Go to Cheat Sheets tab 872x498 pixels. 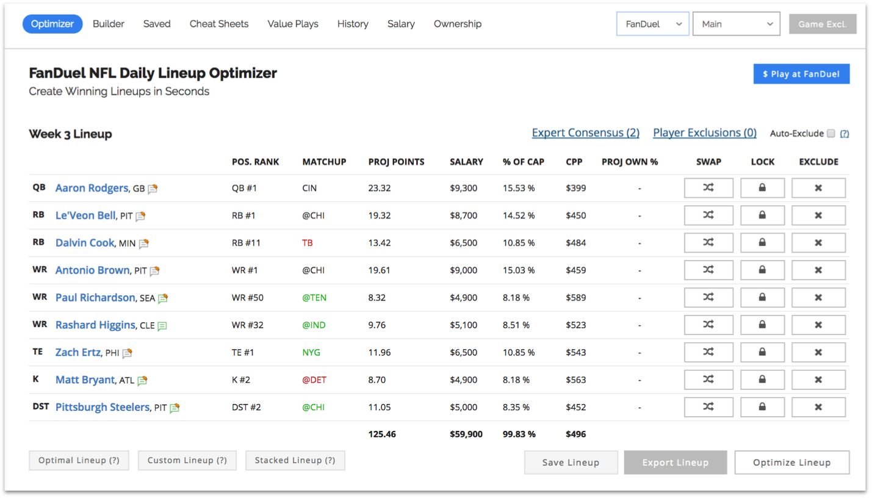pos(219,24)
